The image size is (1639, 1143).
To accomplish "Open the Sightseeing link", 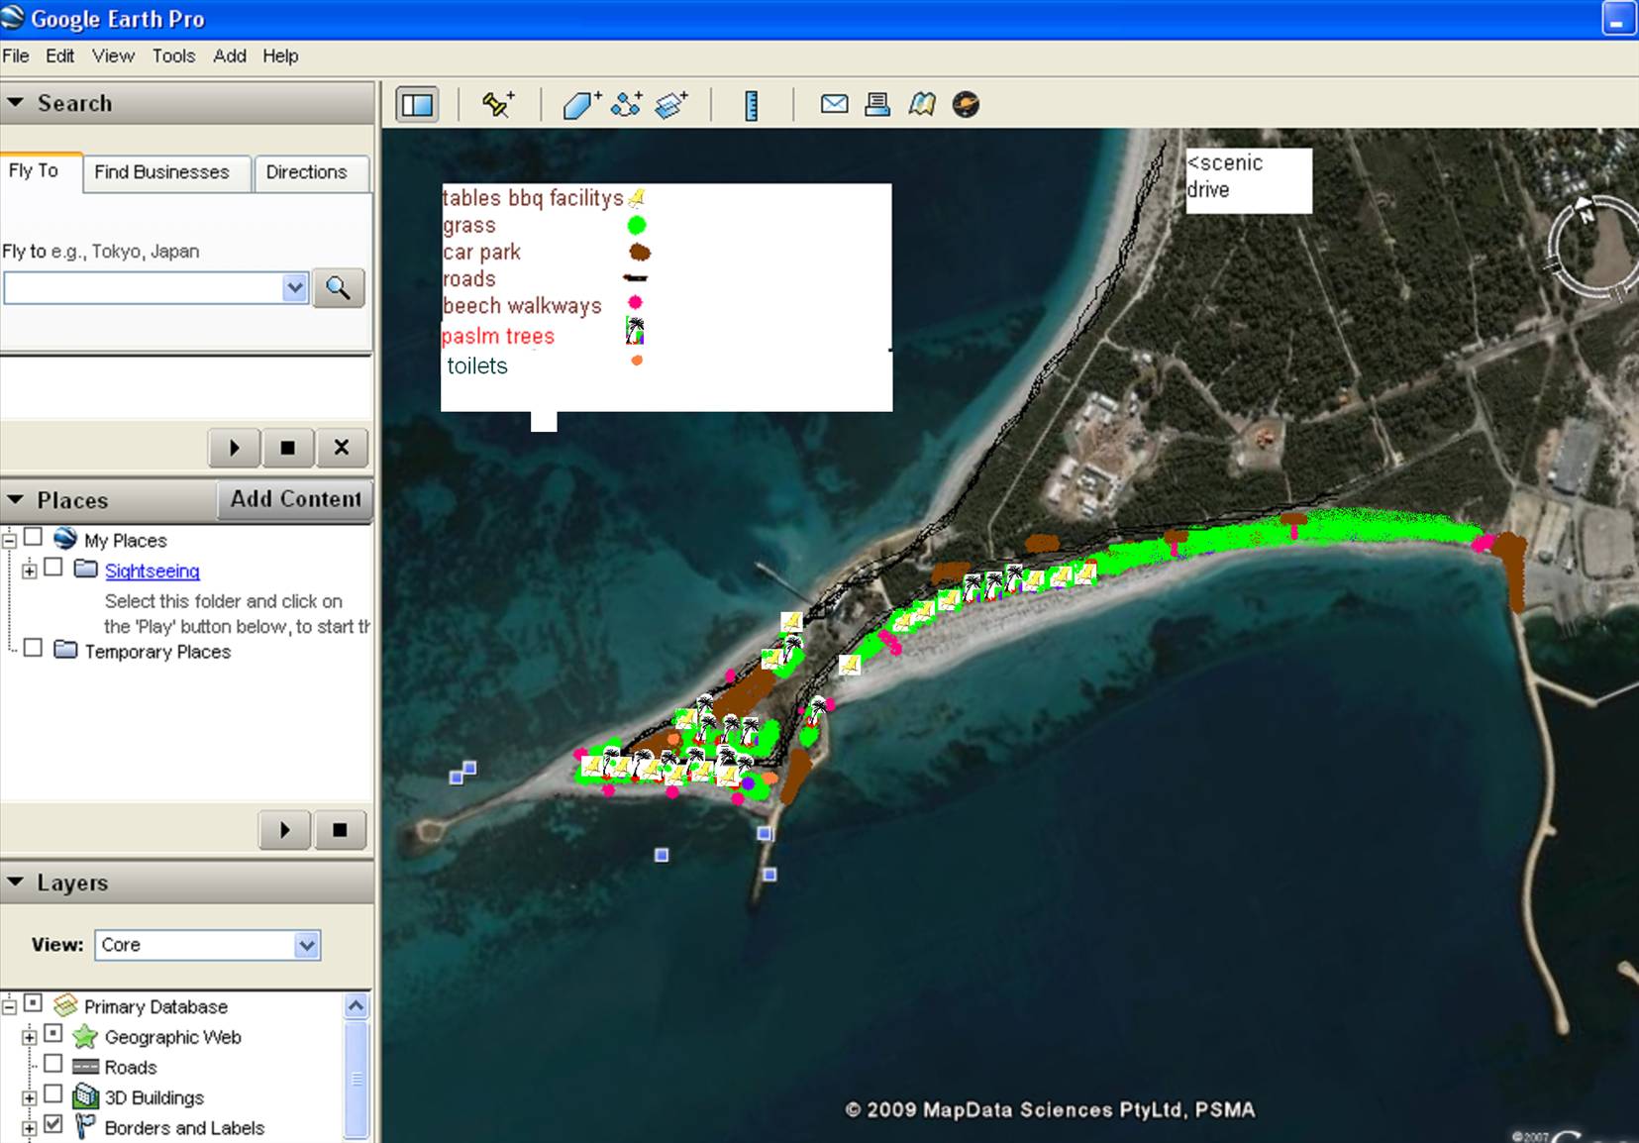I will point(152,571).
